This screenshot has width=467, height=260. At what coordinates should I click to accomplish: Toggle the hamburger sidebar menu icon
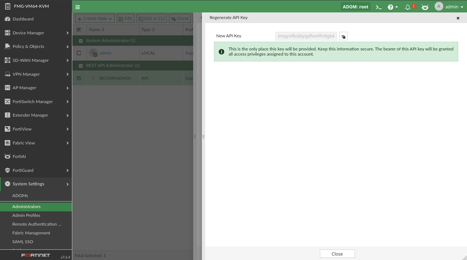[x=78, y=7]
